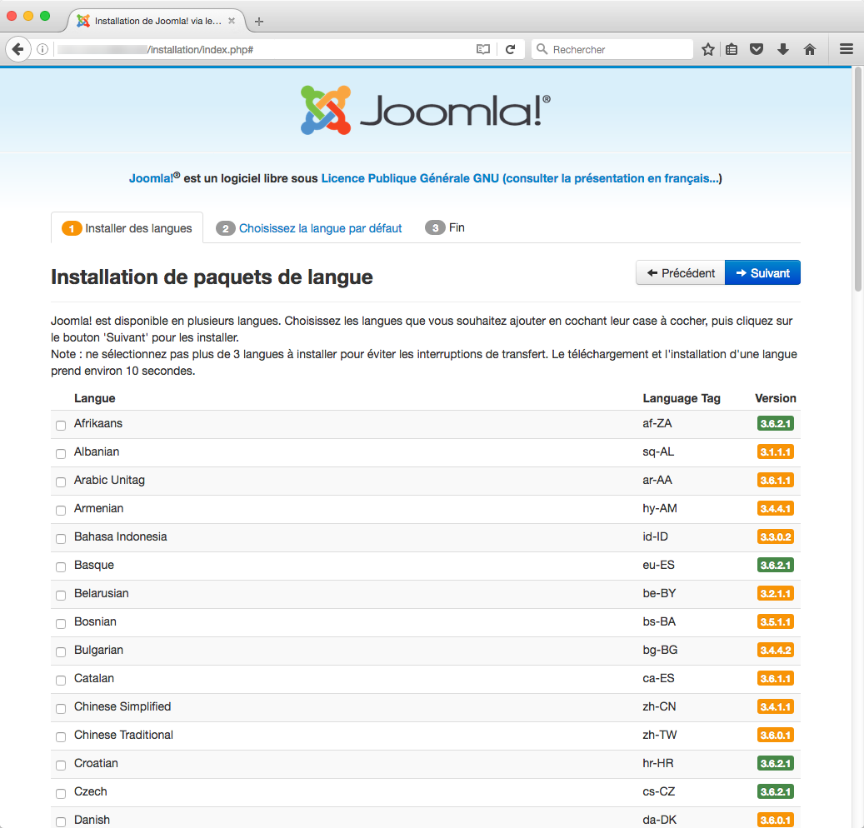
Task: Select the Catalan checkbox
Action: click(x=61, y=680)
